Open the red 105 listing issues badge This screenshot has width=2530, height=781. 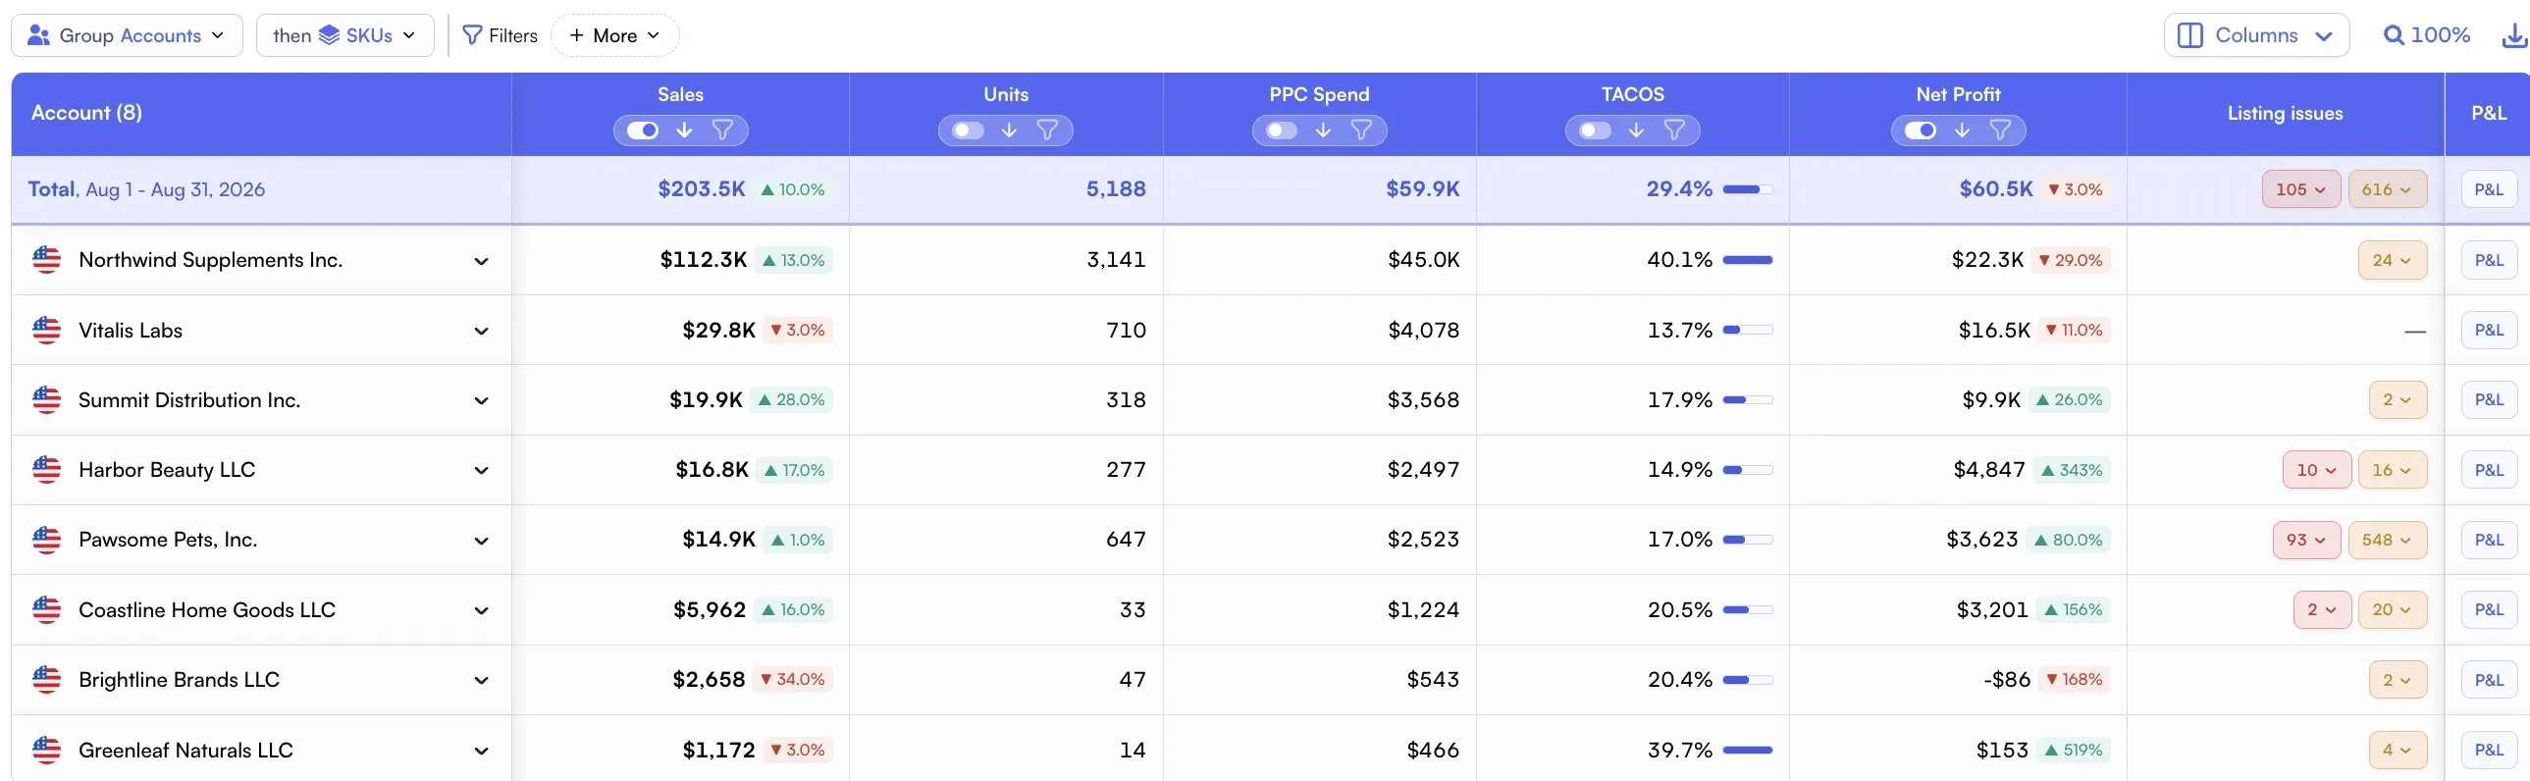[x=2300, y=189]
